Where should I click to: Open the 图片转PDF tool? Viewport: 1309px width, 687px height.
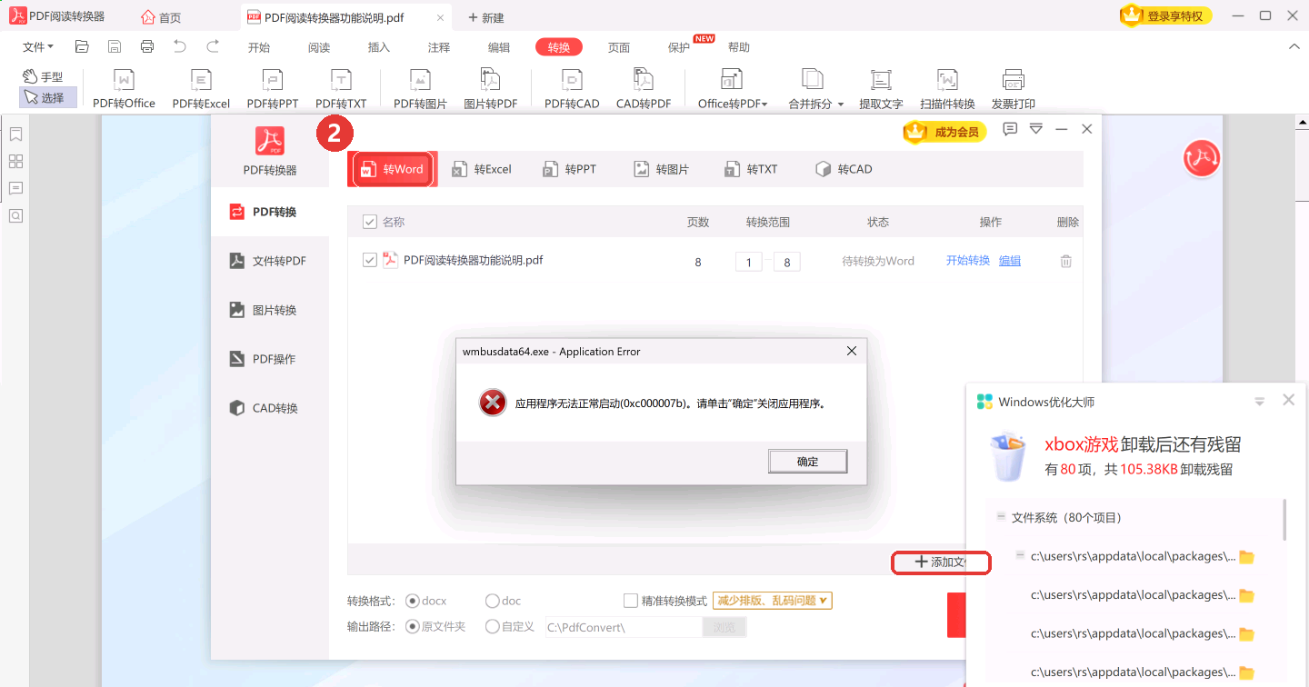pyautogui.click(x=491, y=89)
